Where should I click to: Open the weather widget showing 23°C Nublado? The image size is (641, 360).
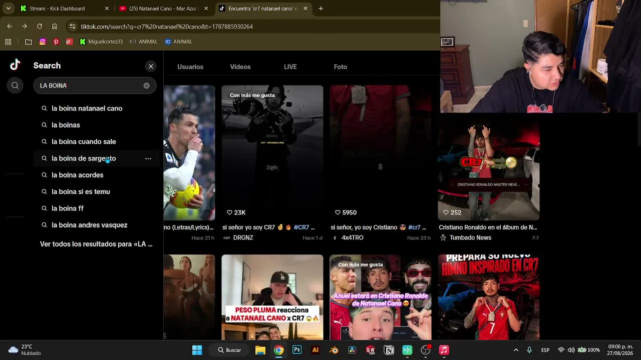pos(24,350)
